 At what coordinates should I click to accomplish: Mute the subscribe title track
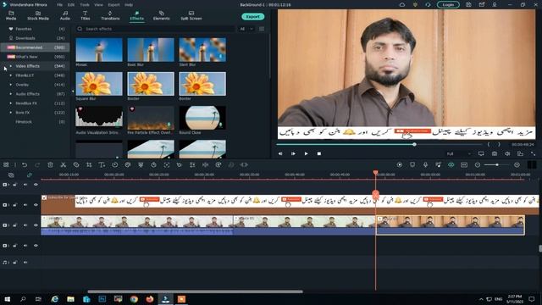[25, 205]
